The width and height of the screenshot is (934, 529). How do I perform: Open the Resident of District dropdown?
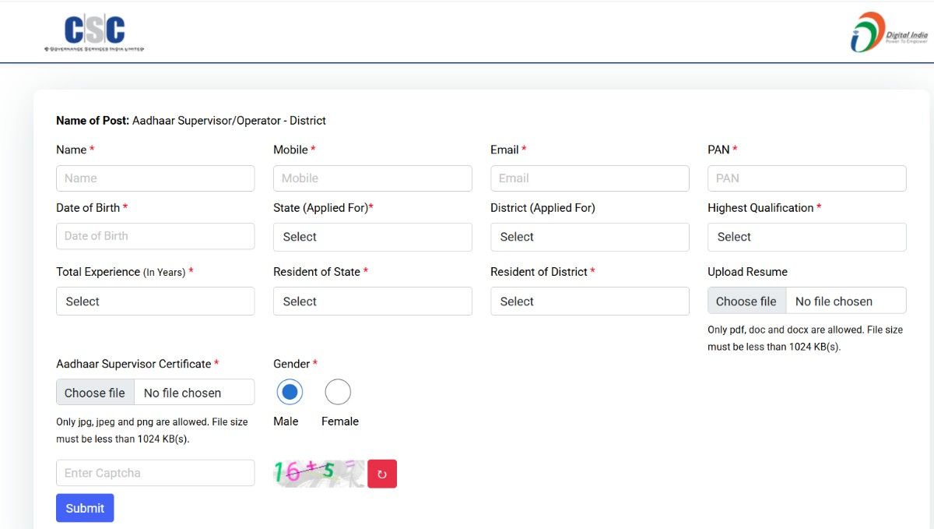[x=589, y=302]
